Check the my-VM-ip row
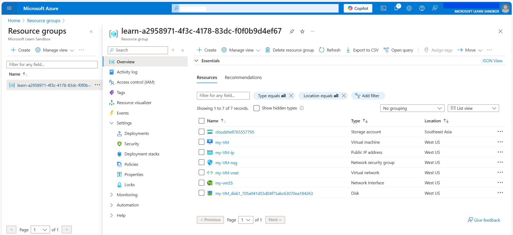The width and height of the screenshot is (513, 235). (201, 152)
